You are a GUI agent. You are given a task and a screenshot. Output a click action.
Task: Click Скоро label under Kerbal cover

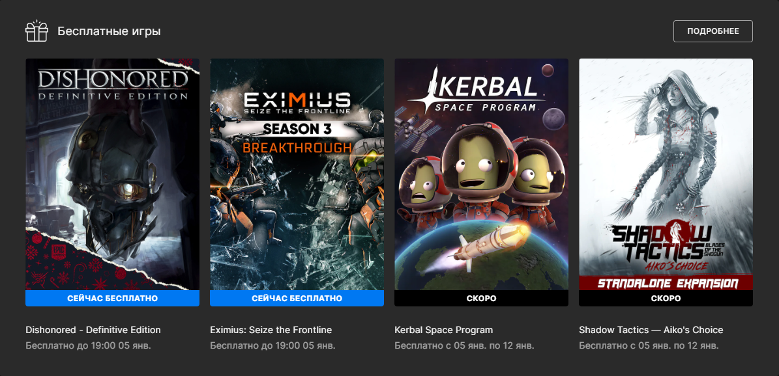coord(481,299)
